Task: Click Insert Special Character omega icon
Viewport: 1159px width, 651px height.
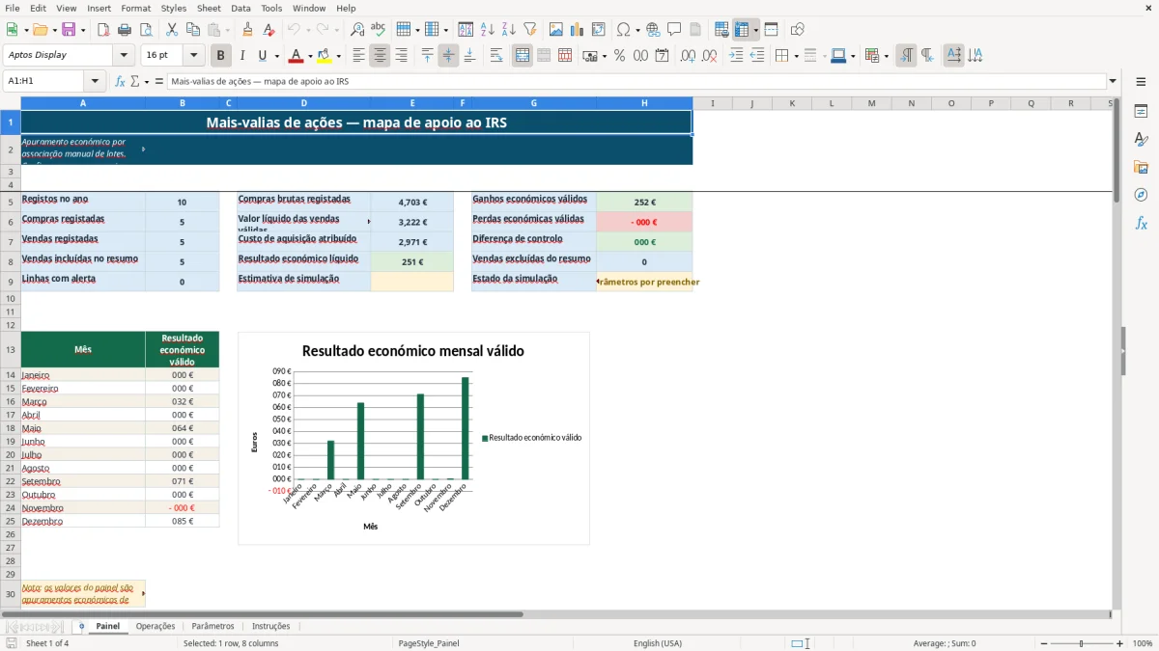Action: 623,30
